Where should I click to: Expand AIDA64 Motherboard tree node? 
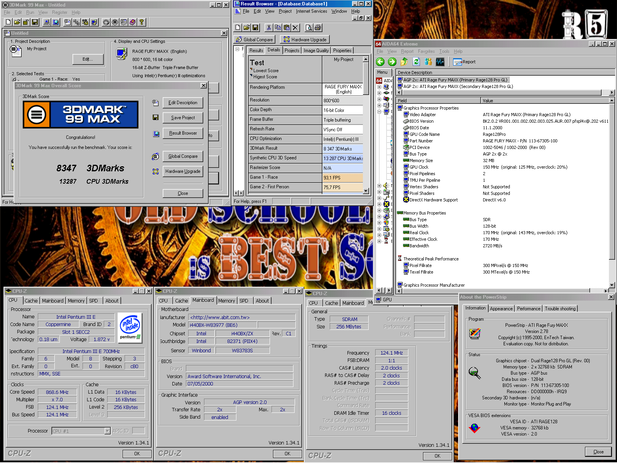[379, 93]
